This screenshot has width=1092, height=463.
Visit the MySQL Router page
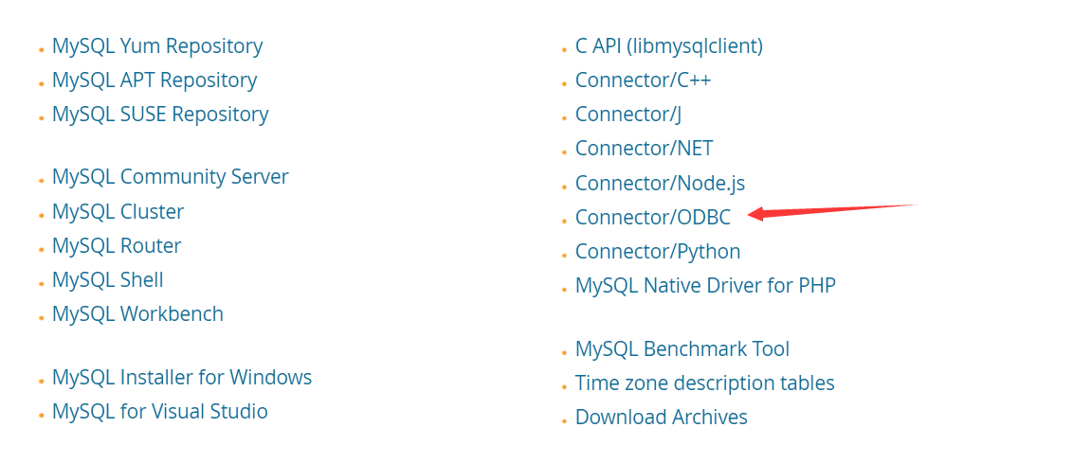117,246
